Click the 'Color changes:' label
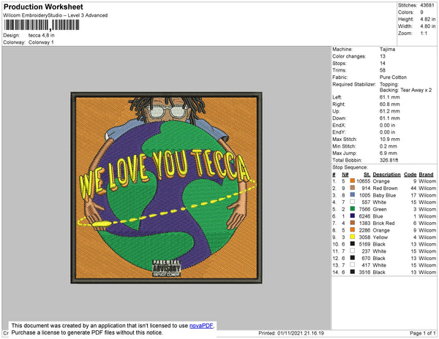The width and height of the screenshot is (439, 339). coord(349,56)
